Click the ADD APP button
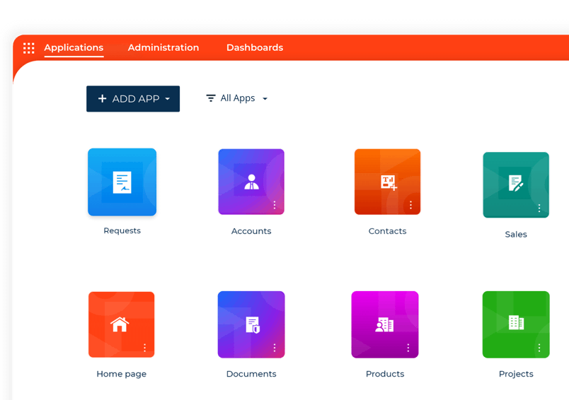Viewport: 569px width, 400px height. (x=133, y=99)
